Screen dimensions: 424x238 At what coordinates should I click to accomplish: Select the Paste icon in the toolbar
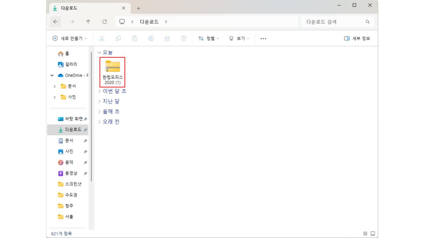(134, 38)
